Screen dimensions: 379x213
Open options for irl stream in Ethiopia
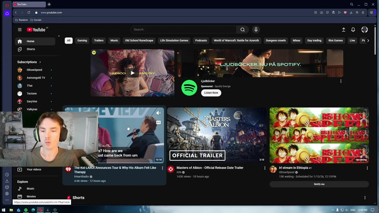[367, 168]
